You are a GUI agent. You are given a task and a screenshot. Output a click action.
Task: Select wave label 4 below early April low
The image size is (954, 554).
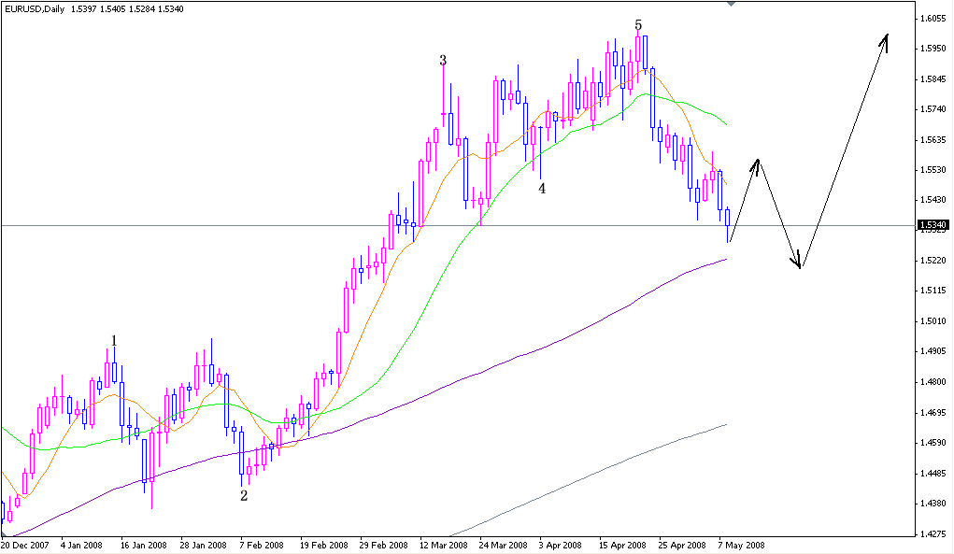point(542,189)
